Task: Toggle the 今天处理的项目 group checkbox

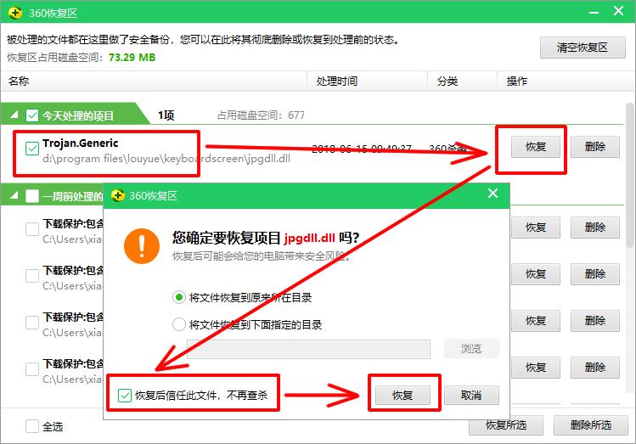Action: (32, 115)
